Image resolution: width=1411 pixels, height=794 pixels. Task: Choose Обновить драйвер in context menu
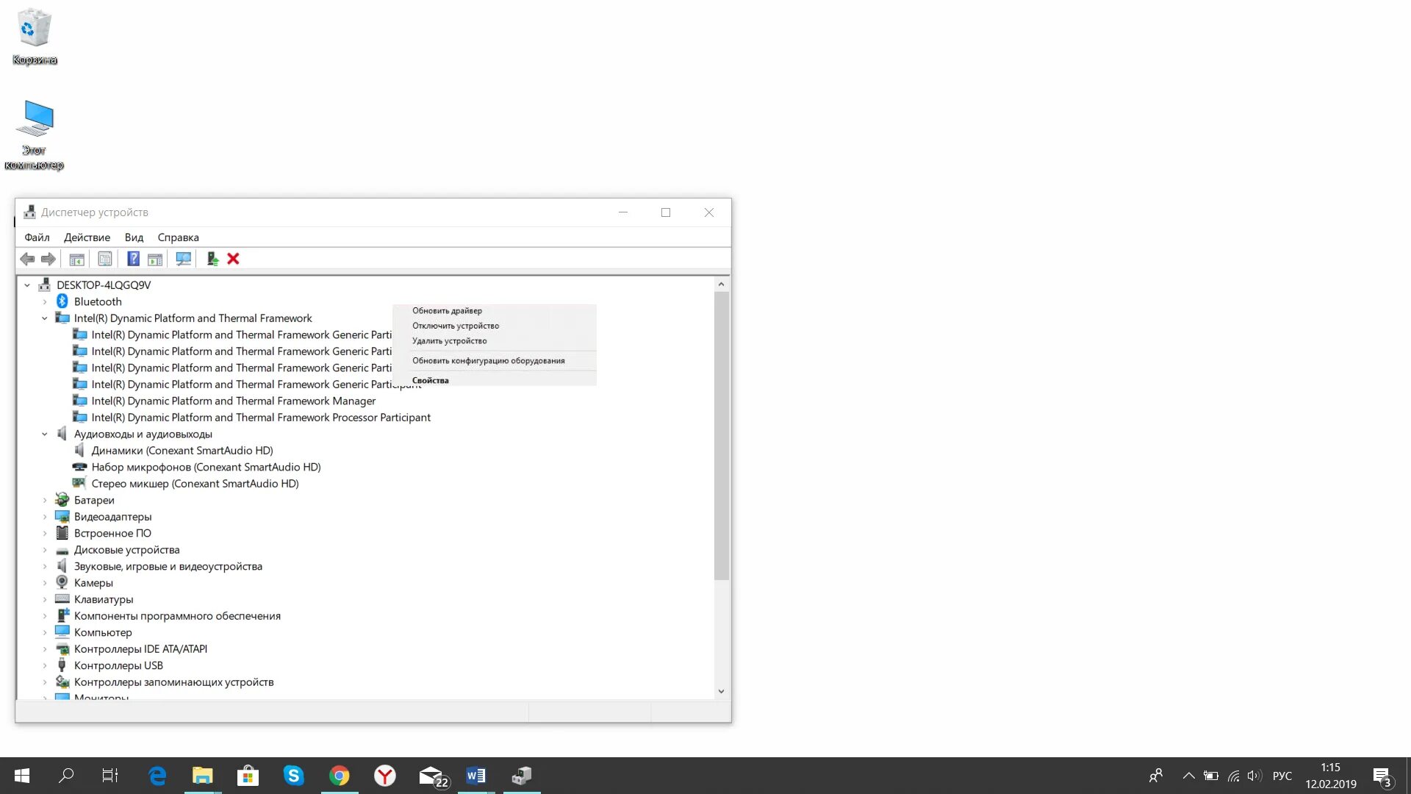pos(447,310)
